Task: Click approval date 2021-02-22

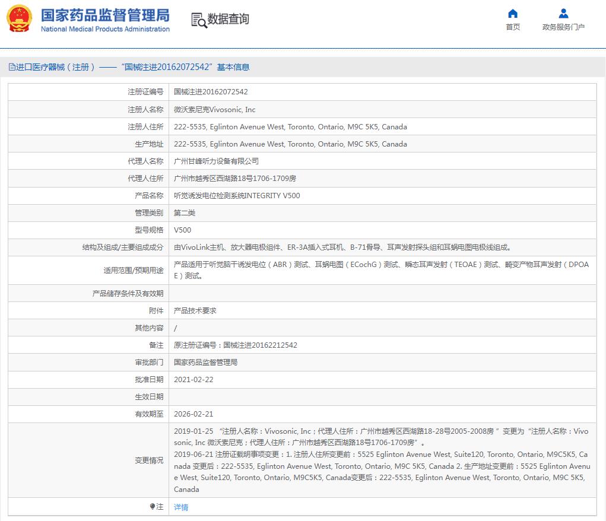Action: point(193,380)
